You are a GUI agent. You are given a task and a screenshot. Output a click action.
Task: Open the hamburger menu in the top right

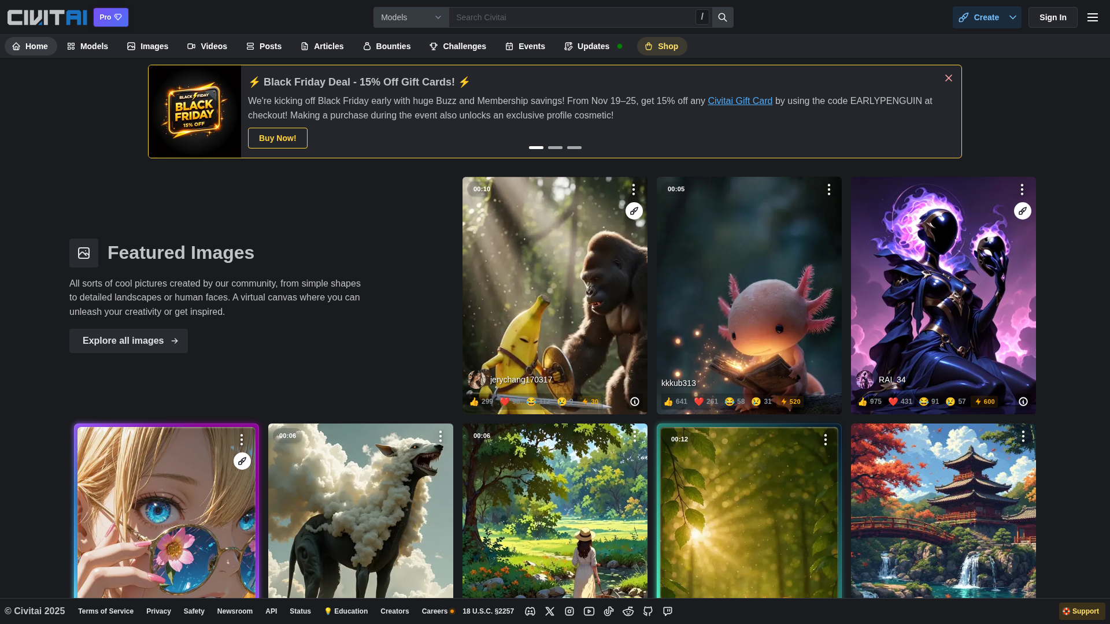tap(1092, 17)
